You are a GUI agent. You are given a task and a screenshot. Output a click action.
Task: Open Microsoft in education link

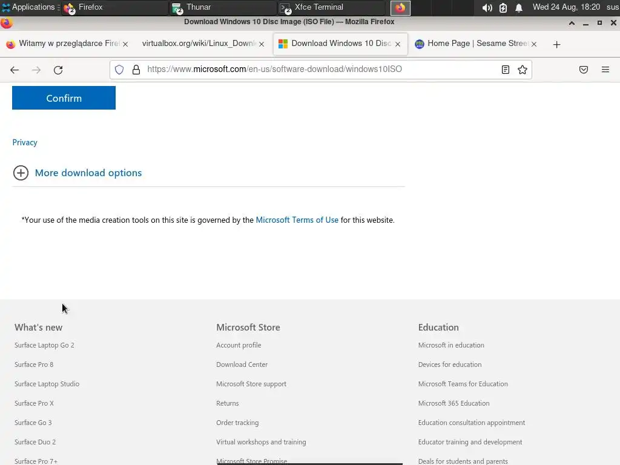451,345
